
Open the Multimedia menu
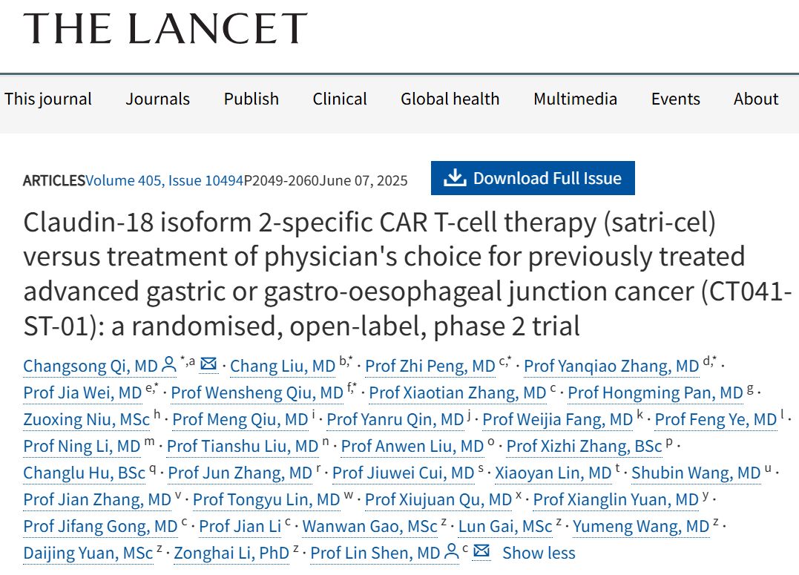pyautogui.click(x=575, y=99)
